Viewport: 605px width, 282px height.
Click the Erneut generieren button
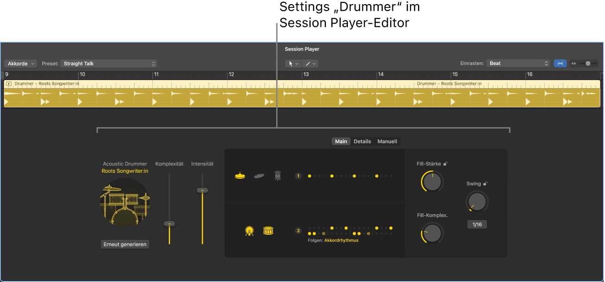125,244
